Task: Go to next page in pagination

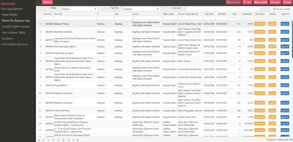Action: [73, 140]
